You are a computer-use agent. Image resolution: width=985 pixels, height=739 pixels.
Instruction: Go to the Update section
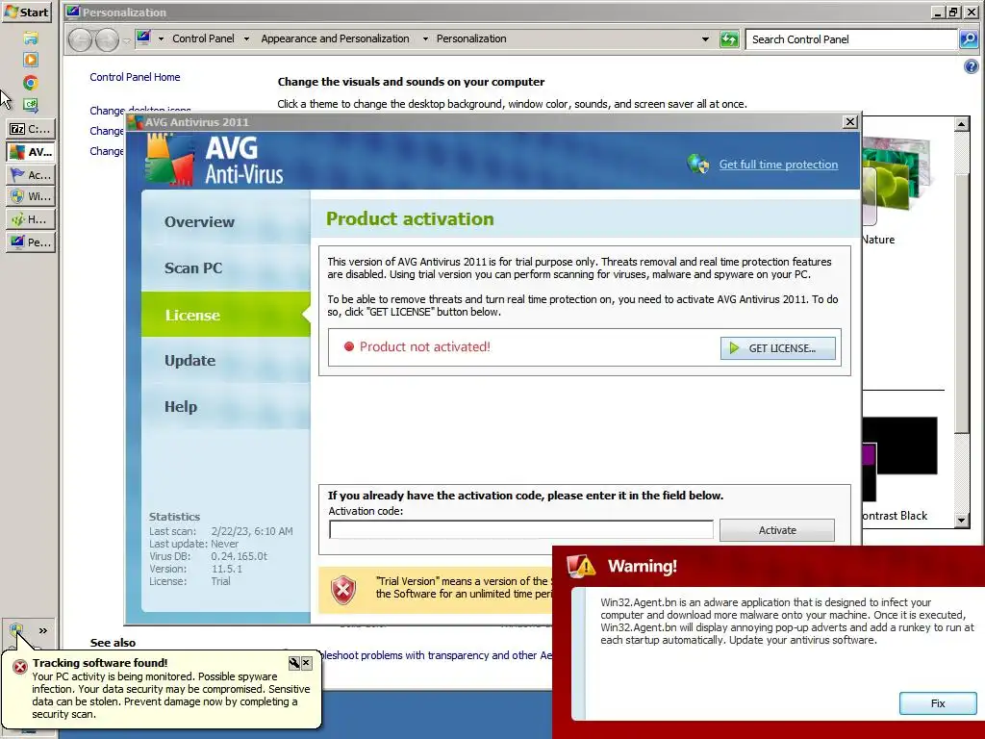pyautogui.click(x=225, y=361)
